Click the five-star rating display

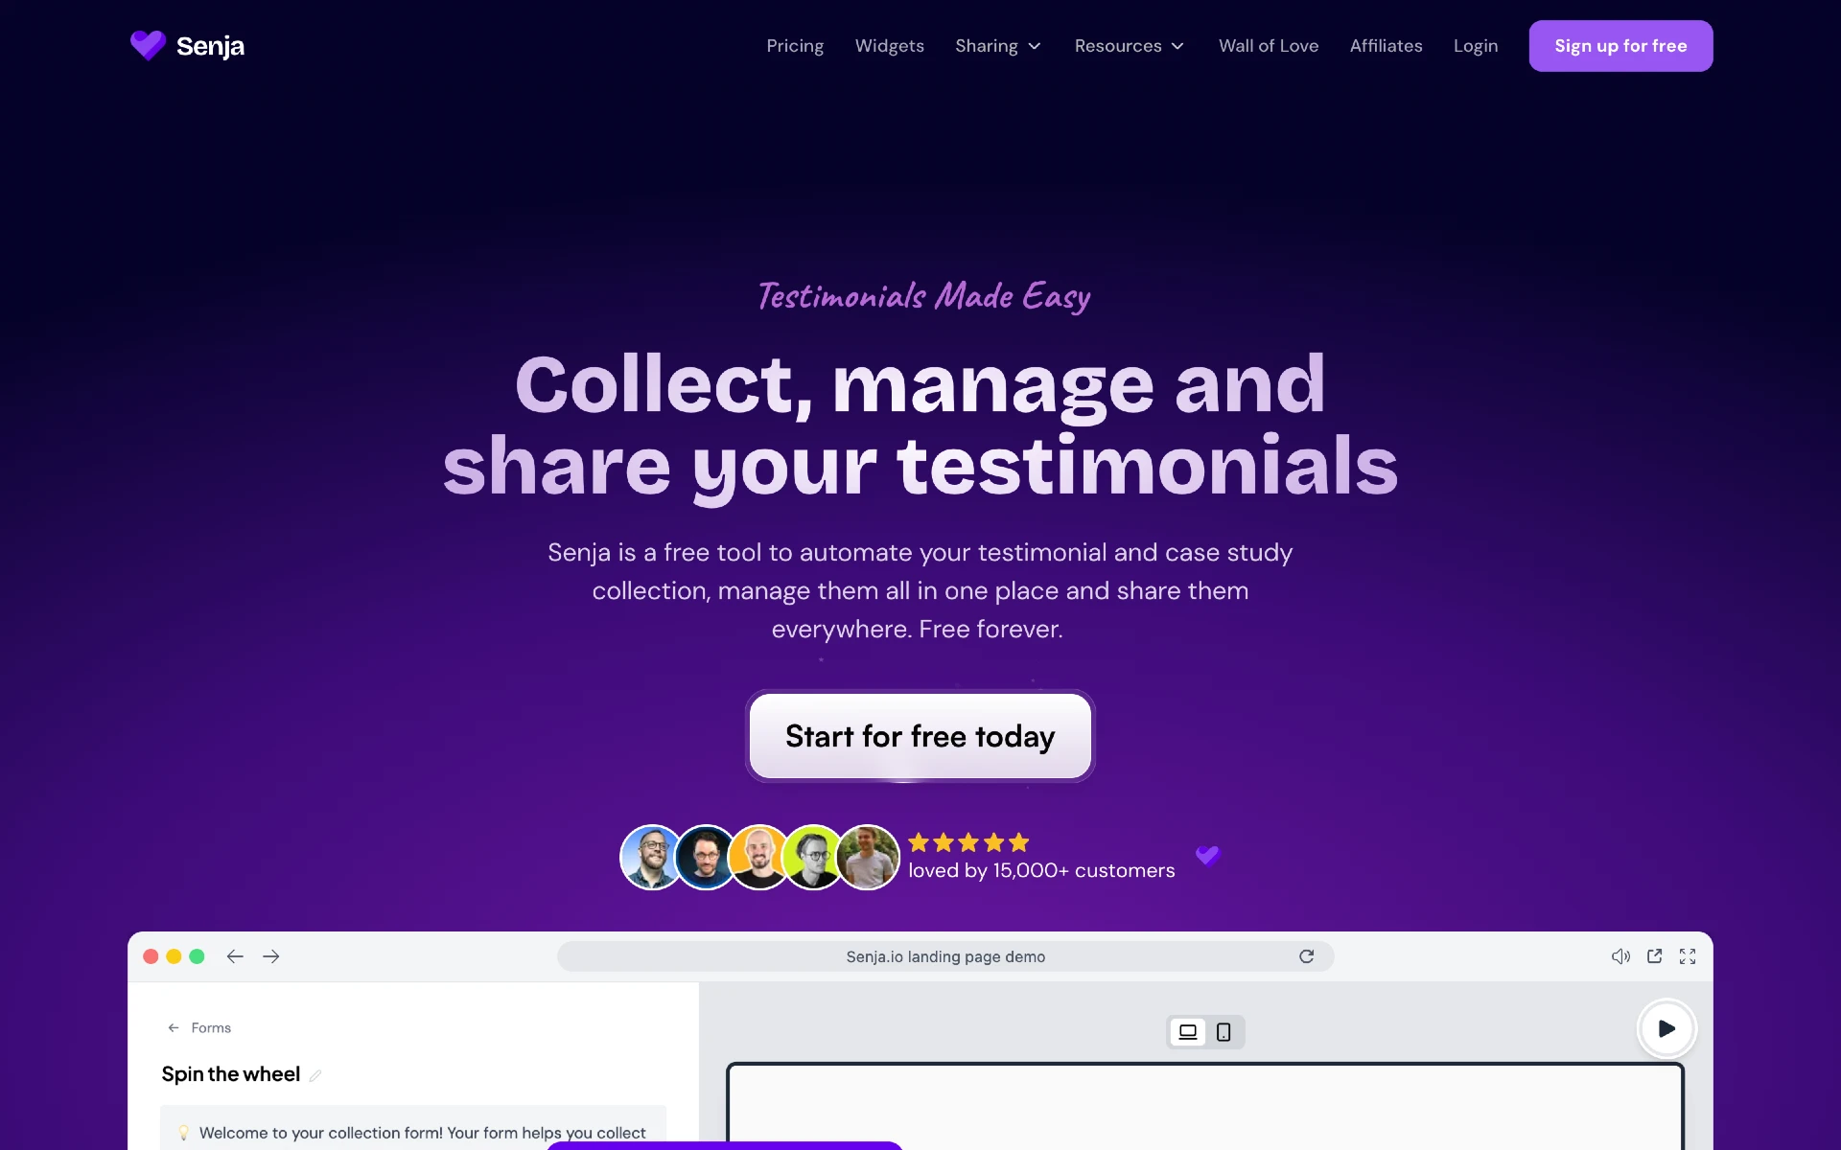pyautogui.click(x=967, y=841)
